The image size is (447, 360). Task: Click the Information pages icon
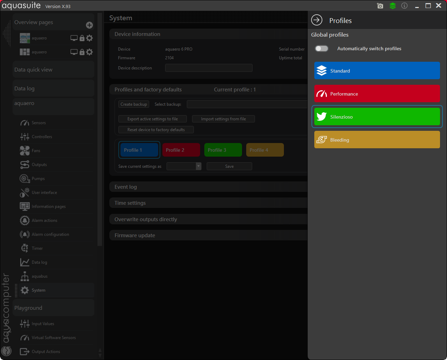coord(25,207)
